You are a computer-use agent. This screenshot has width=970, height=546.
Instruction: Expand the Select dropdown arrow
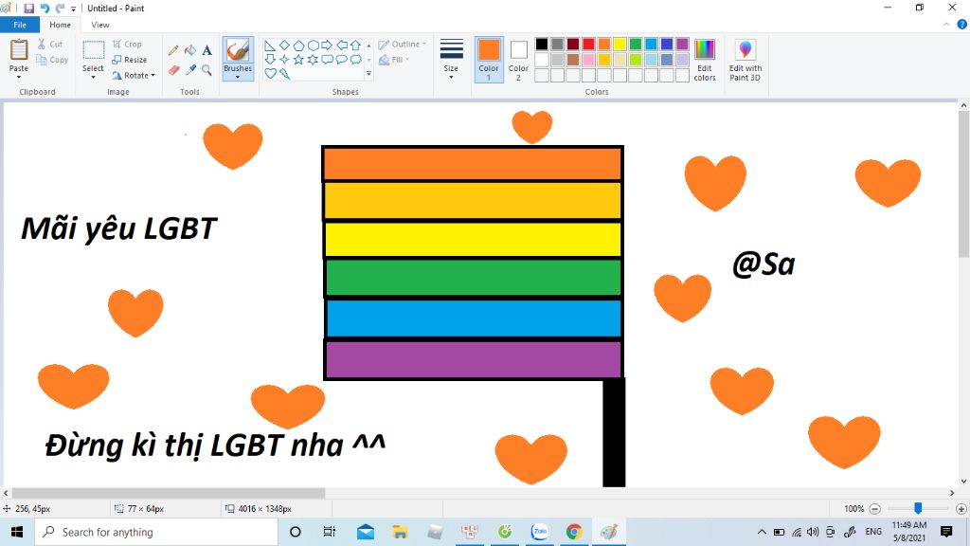click(x=94, y=78)
